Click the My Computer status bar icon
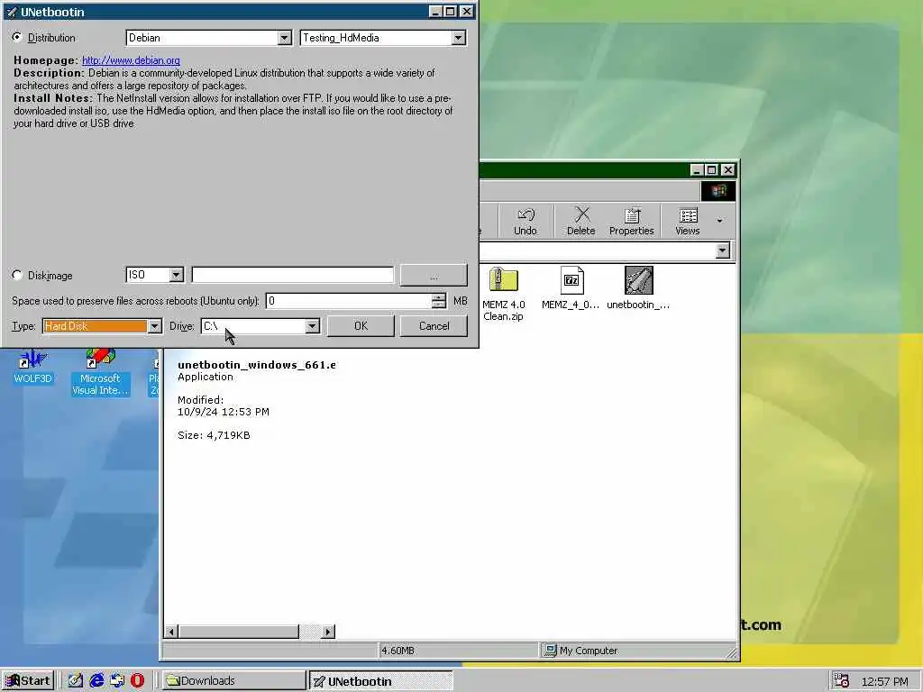923x692 pixels. tap(551, 651)
